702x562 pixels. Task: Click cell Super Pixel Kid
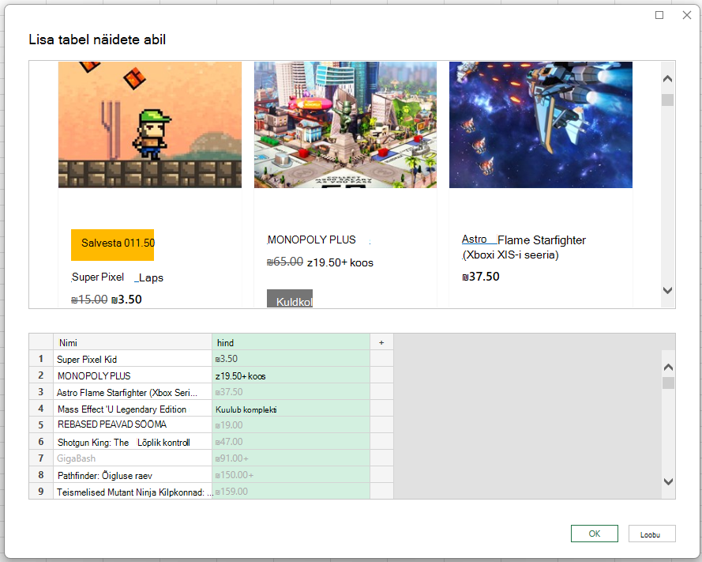[133, 359]
